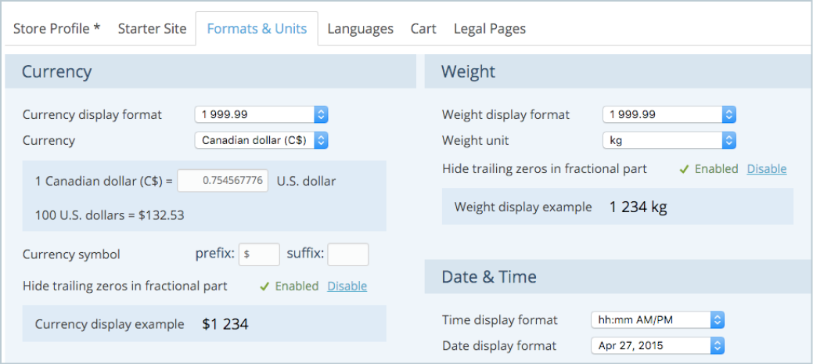Open Date display format dropdown

coord(657,345)
